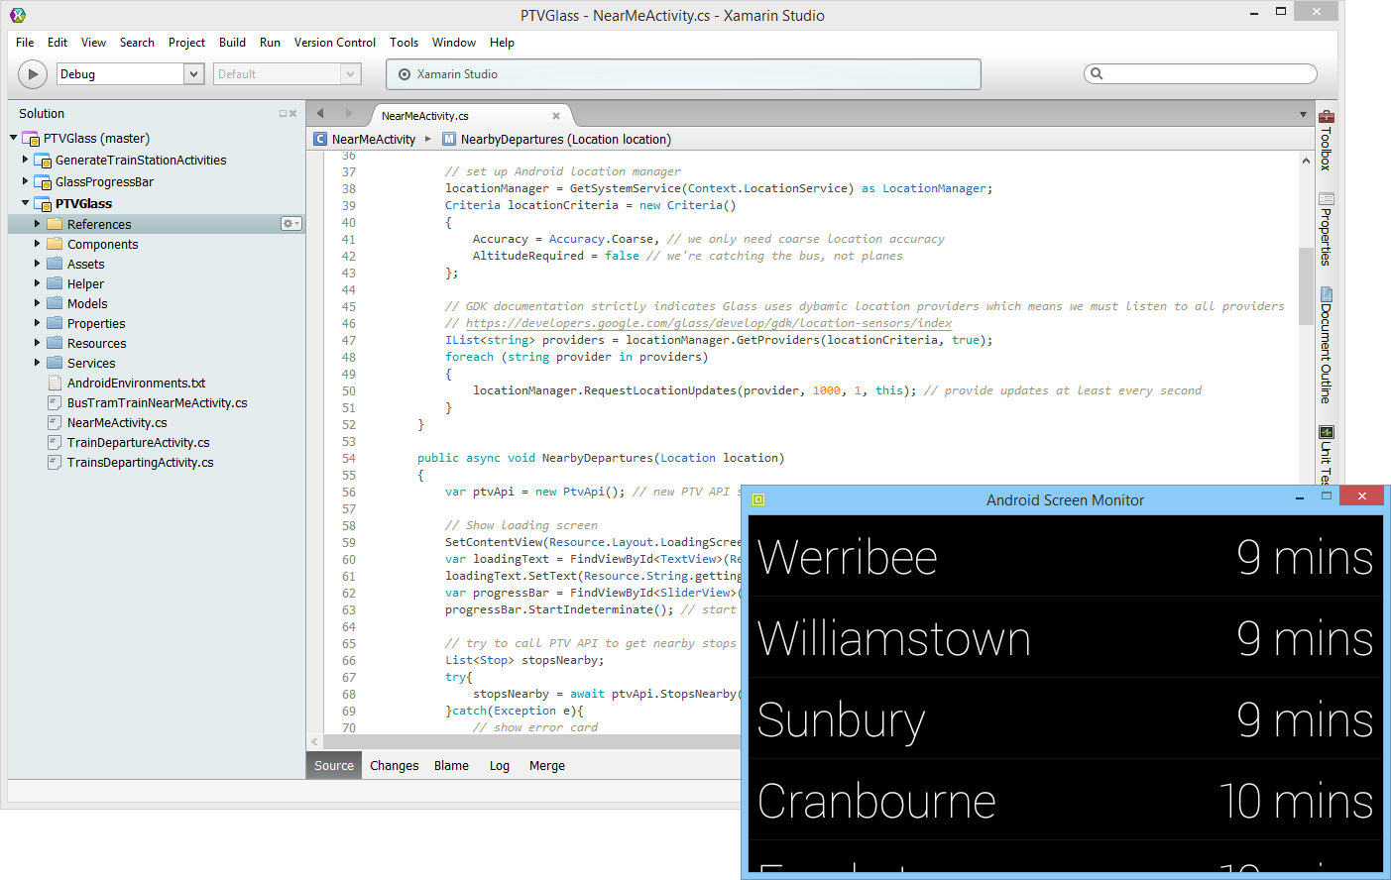This screenshot has width=1391, height=880.
Task: Open the Tools menu
Action: point(404,43)
